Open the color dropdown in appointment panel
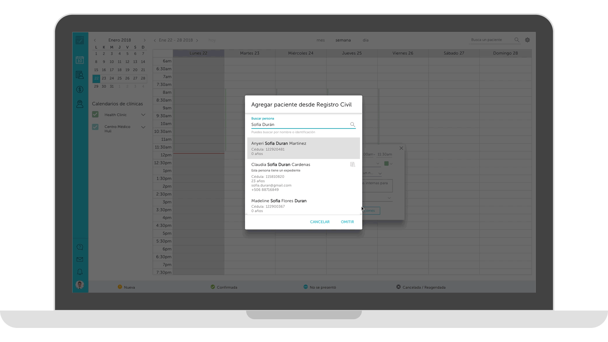This screenshot has height=342, width=608. [391, 164]
